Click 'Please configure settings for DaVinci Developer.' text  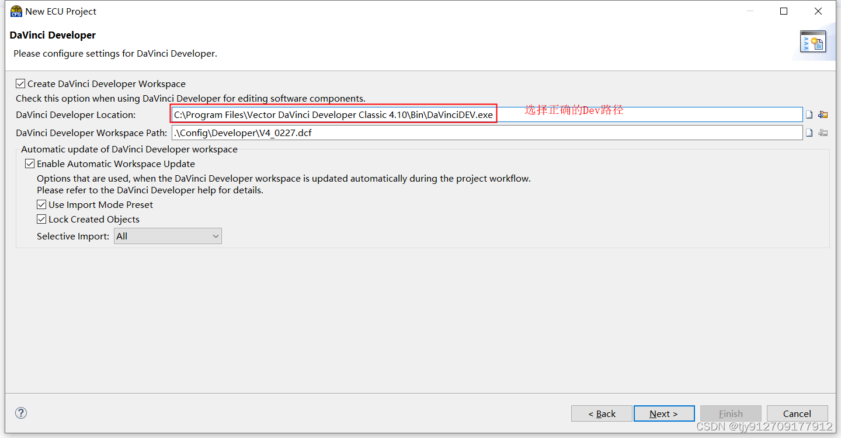pos(115,54)
